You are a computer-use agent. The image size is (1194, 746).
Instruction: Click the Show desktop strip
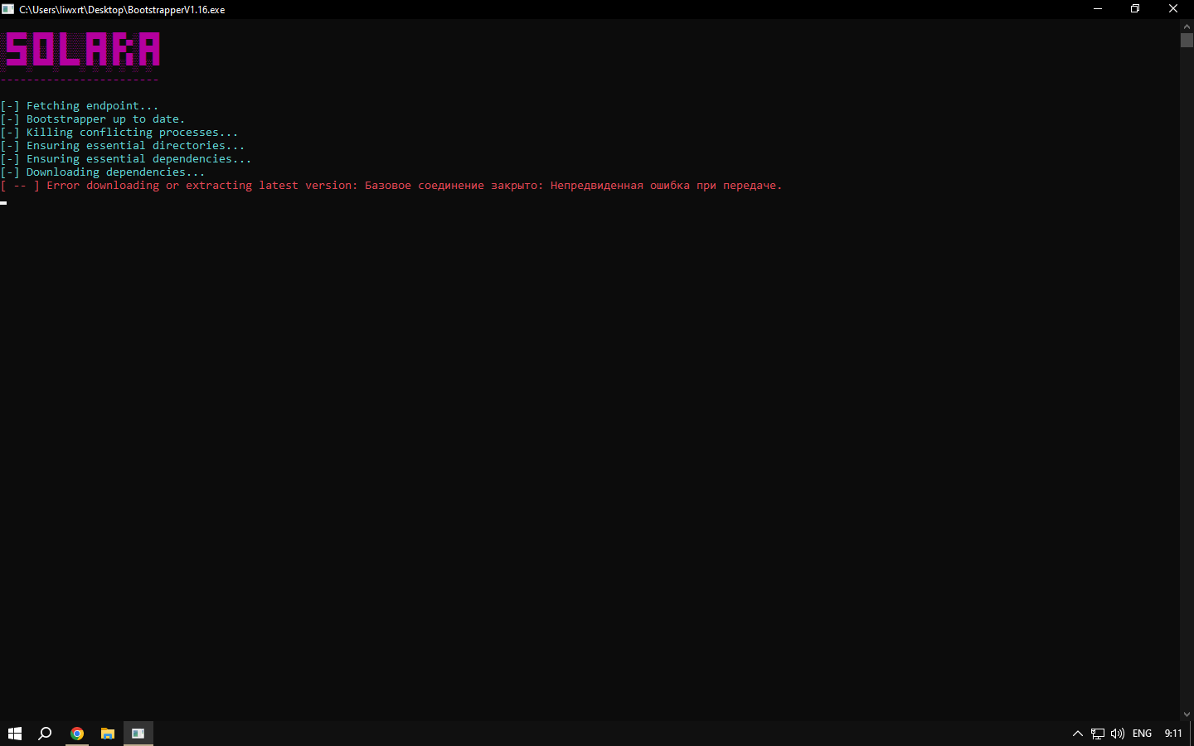tap(1192, 734)
